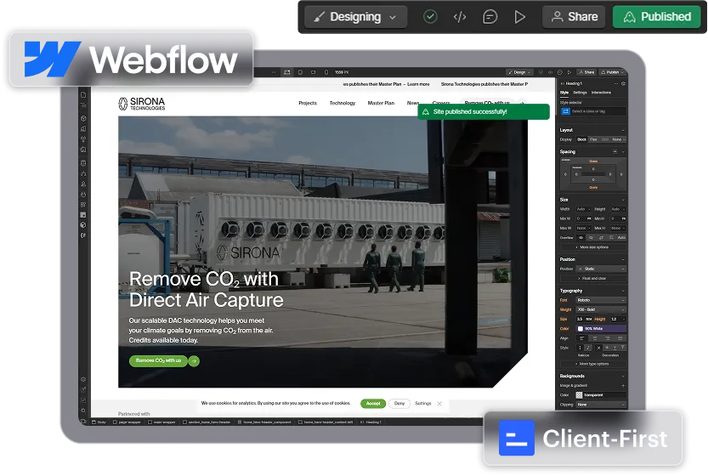Click the Select a class or tag field
This screenshot has width=708, height=476.
pyautogui.click(x=593, y=111)
